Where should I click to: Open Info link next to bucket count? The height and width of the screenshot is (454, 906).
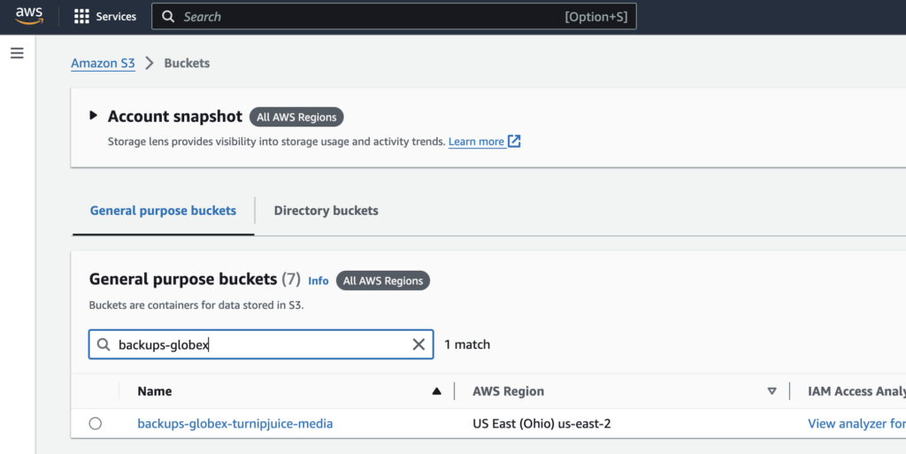[x=318, y=281]
